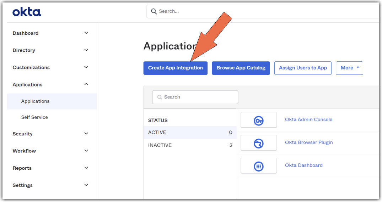Image resolution: width=382 pixels, height=202 pixels.
Task: Click the magnifier icon in applications search
Action: pos(160,97)
